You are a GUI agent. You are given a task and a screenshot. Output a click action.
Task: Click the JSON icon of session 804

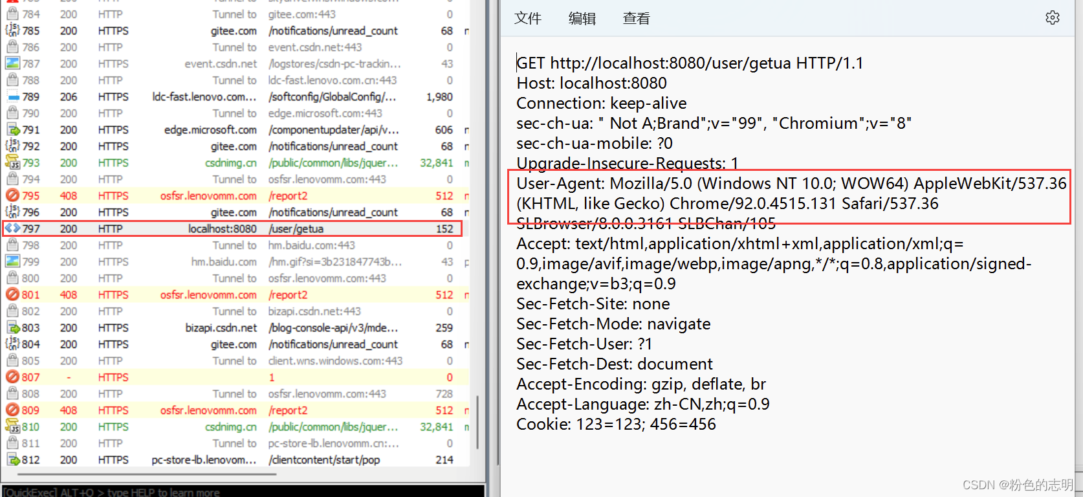pyautogui.click(x=12, y=344)
